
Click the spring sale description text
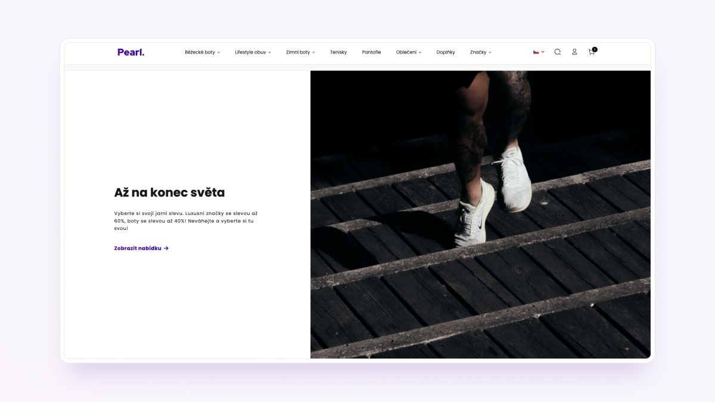(186, 220)
